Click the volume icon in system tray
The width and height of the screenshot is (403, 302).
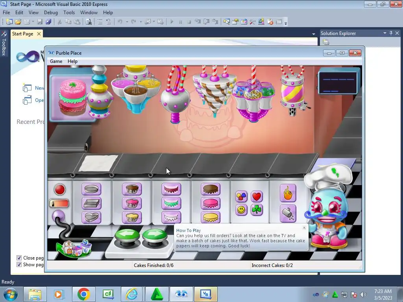tap(363, 295)
